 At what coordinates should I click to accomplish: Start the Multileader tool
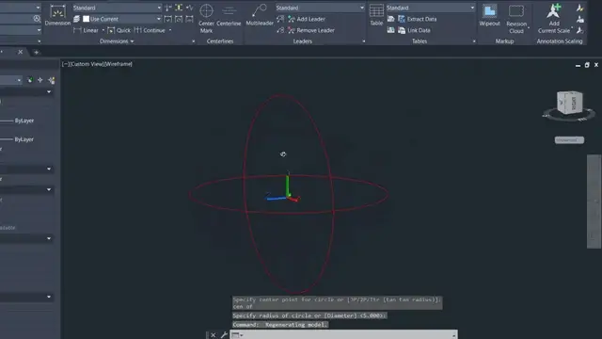pos(260,15)
